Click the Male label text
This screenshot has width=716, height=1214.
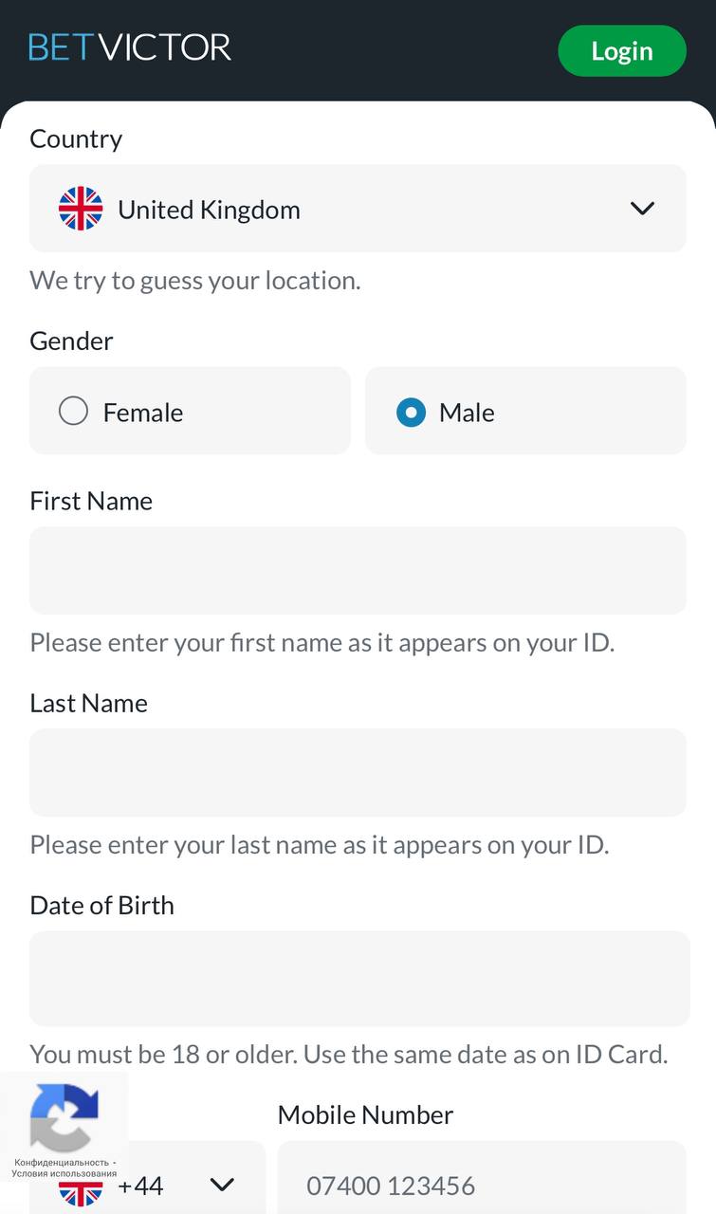(x=467, y=413)
